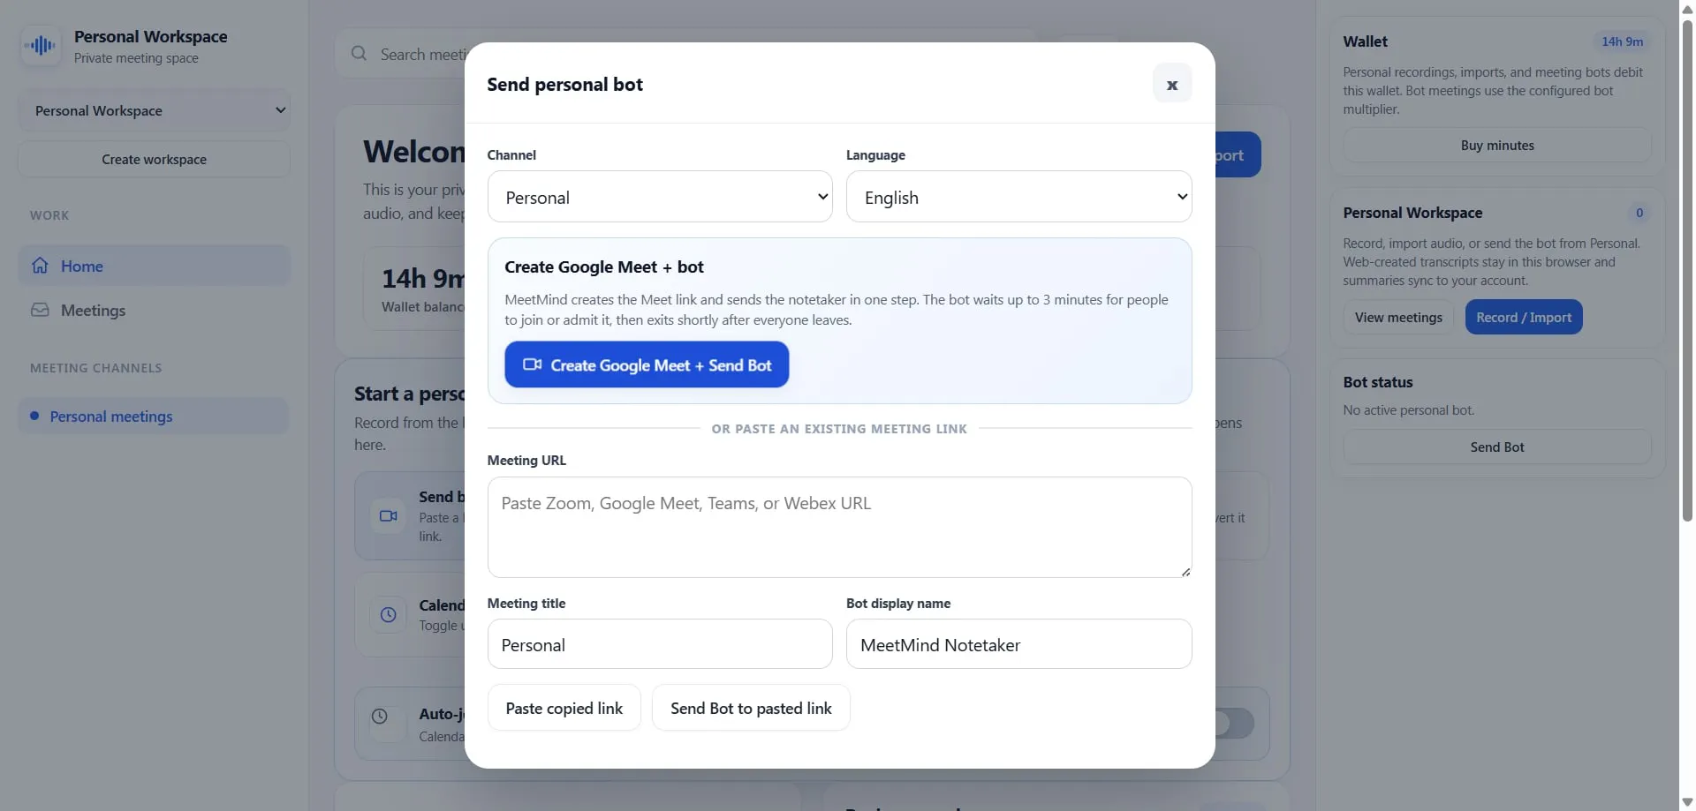Click the clock icon on Calendar card
The height and width of the screenshot is (811, 1696).
click(x=389, y=615)
